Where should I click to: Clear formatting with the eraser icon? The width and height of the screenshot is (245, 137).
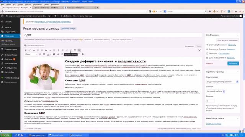click(58, 54)
